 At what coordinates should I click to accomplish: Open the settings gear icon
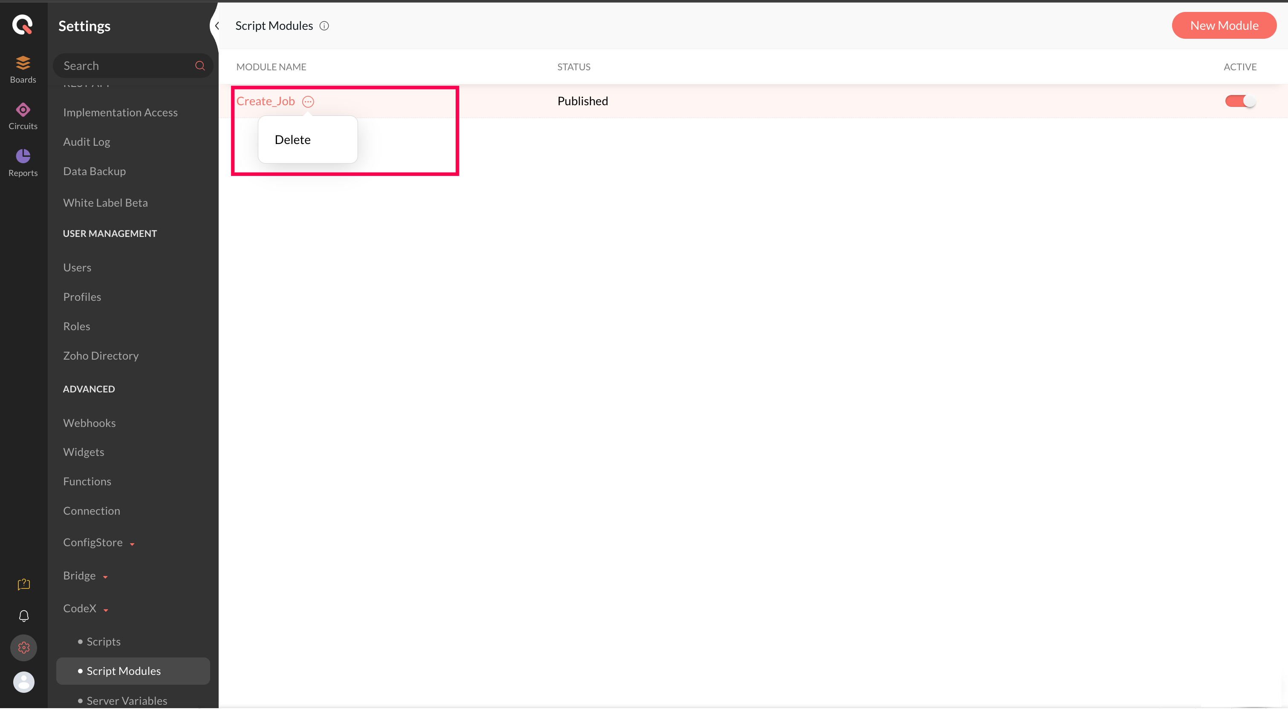[23, 648]
